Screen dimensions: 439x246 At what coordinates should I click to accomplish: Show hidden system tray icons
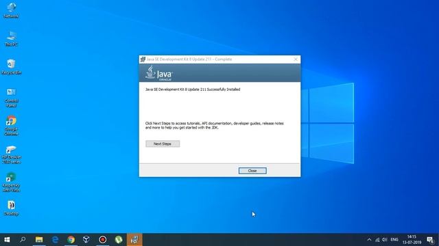369,240
